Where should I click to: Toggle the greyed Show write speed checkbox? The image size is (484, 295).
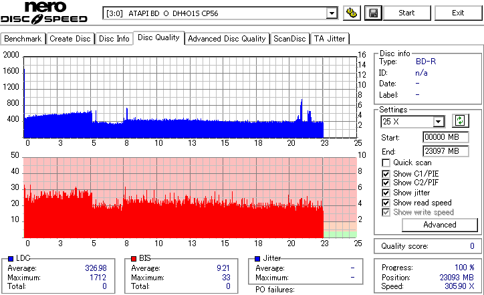[x=386, y=212]
